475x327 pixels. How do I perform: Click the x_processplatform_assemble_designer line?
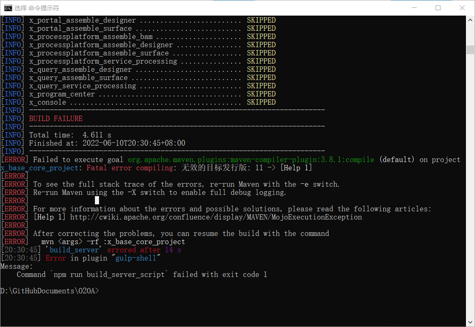(138, 45)
